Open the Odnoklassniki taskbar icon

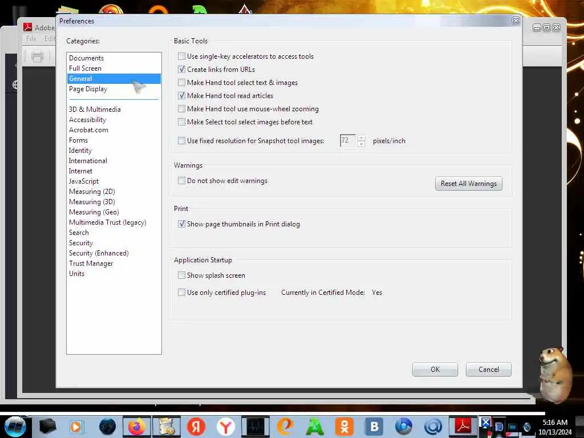tap(344, 427)
